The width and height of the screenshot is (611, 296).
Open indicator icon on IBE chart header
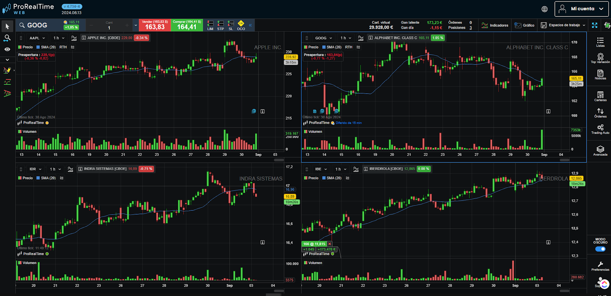pos(356,169)
